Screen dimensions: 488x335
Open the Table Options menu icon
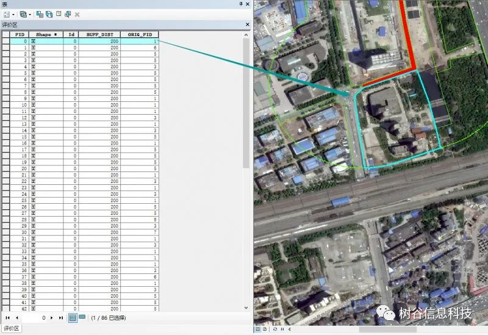[x=7, y=14]
